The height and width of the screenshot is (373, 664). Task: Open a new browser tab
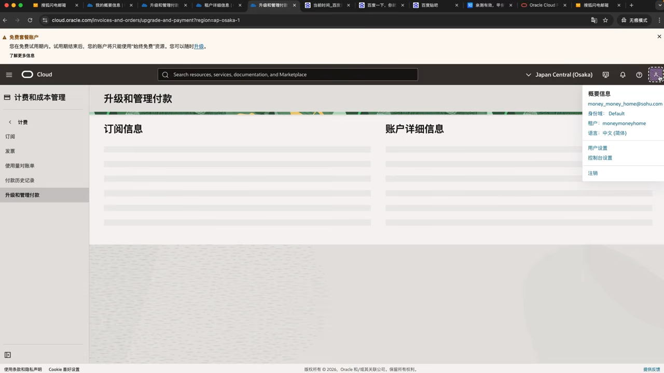pyautogui.click(x=631, y=5)
